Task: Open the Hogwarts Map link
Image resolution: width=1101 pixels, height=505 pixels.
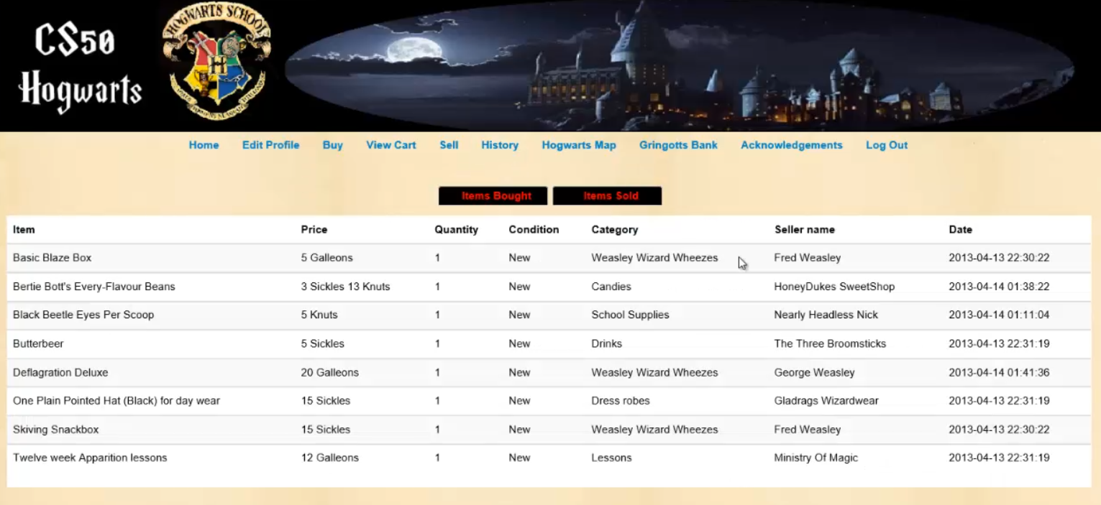Action: pos(579,145)
